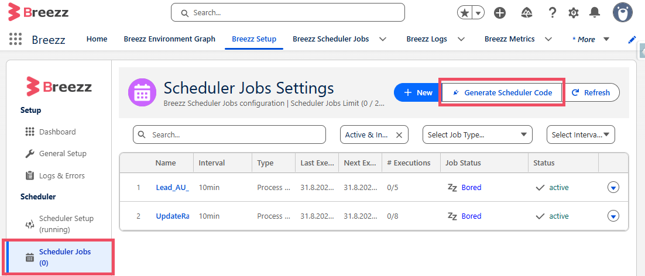
Task: Open the favorites list dropdown arrow
Action: 478,13
